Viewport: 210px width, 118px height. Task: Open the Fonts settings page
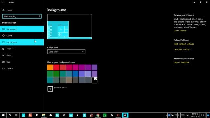[x=22, y=55]
